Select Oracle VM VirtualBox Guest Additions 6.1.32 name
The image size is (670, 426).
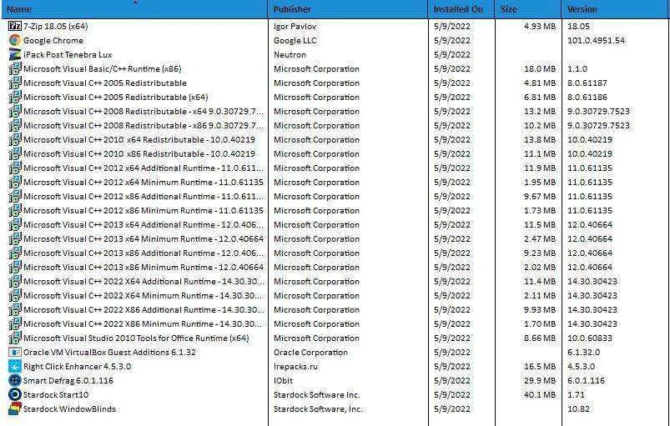[109, 352]
